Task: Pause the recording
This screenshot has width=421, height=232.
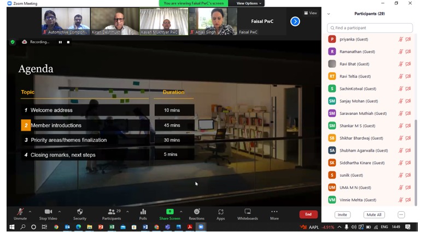Action: 60,42
